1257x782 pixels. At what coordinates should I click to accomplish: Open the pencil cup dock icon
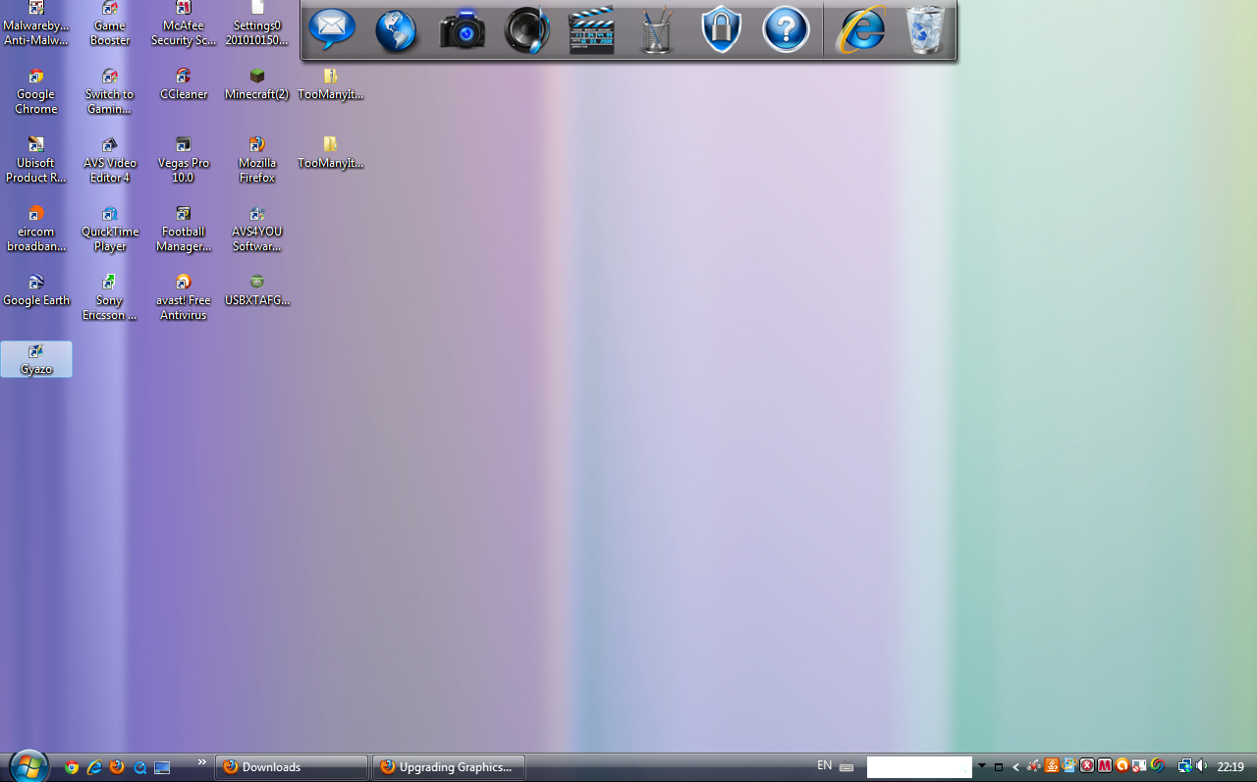(x=656, y=29)
